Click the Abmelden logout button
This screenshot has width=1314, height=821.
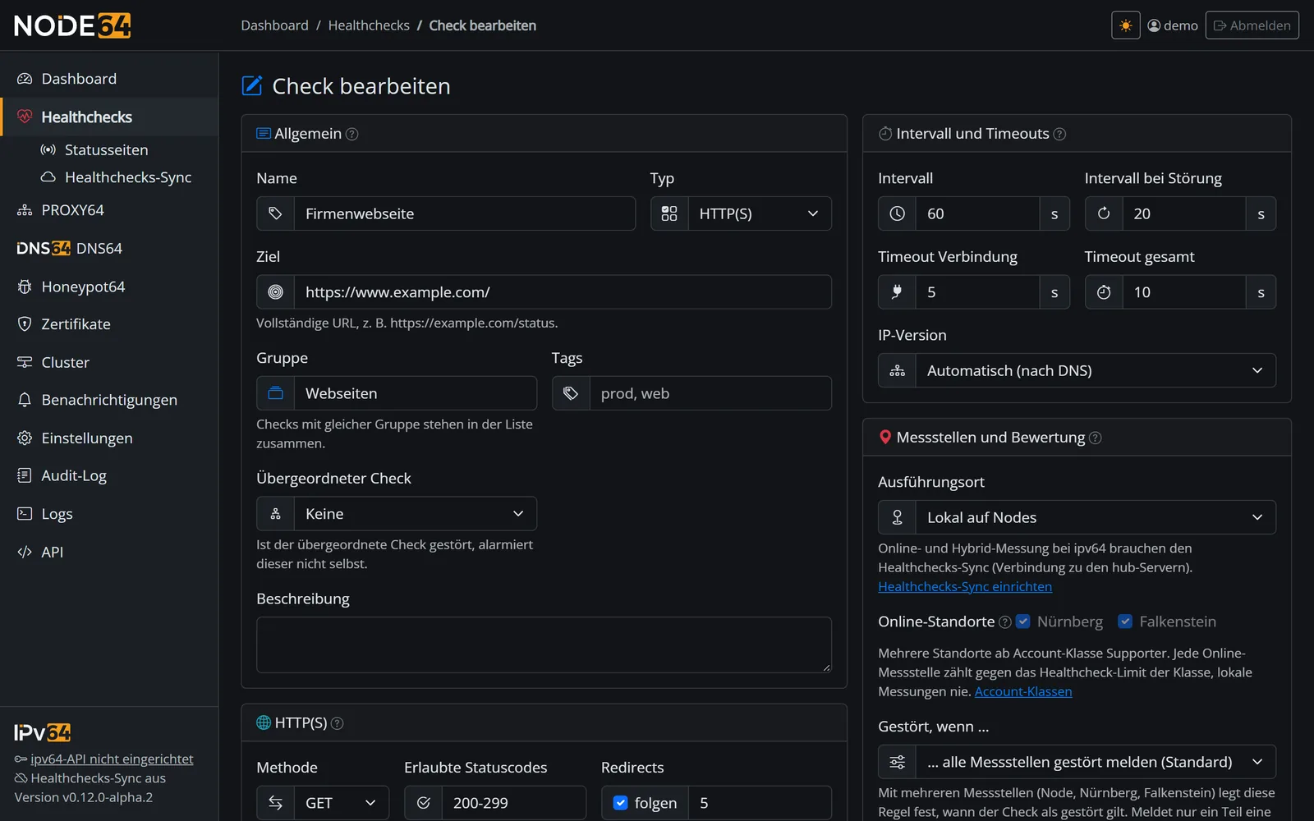[1252, 25]
